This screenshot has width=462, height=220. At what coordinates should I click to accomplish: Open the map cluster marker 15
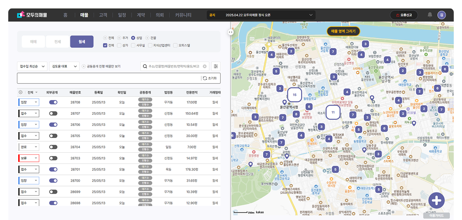[295, 95]
